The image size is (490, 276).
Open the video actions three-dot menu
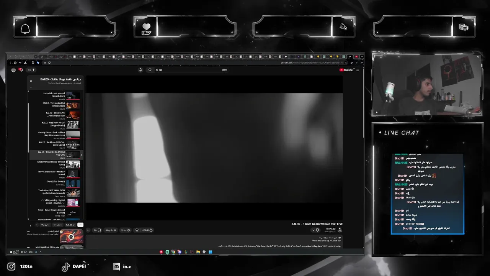pos(88,230)
